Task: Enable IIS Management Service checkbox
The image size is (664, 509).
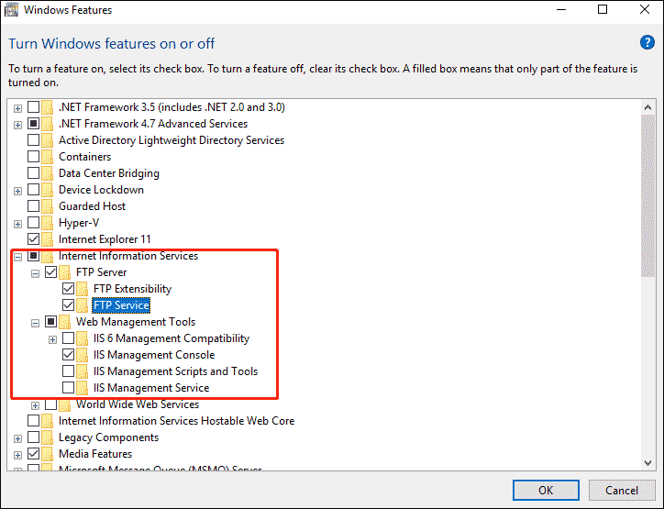Action: (x=68, y=387)
